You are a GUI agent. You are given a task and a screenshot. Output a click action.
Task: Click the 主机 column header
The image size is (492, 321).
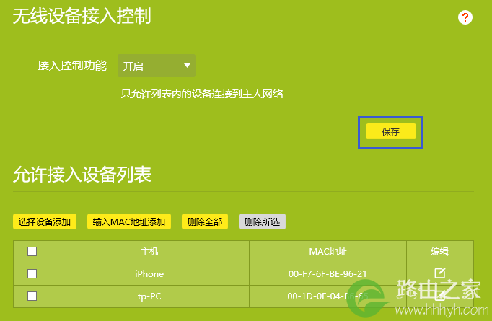pos(149,252)
